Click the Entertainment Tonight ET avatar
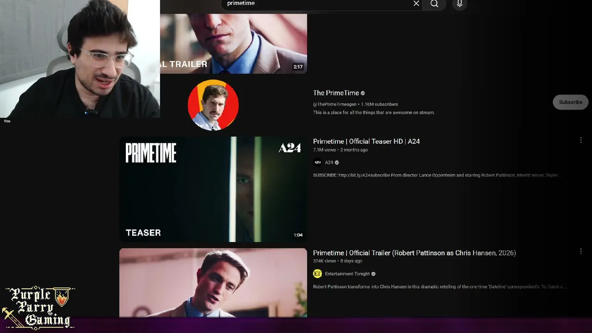This screenshot has width=592, height=333. tap(317, 274)
